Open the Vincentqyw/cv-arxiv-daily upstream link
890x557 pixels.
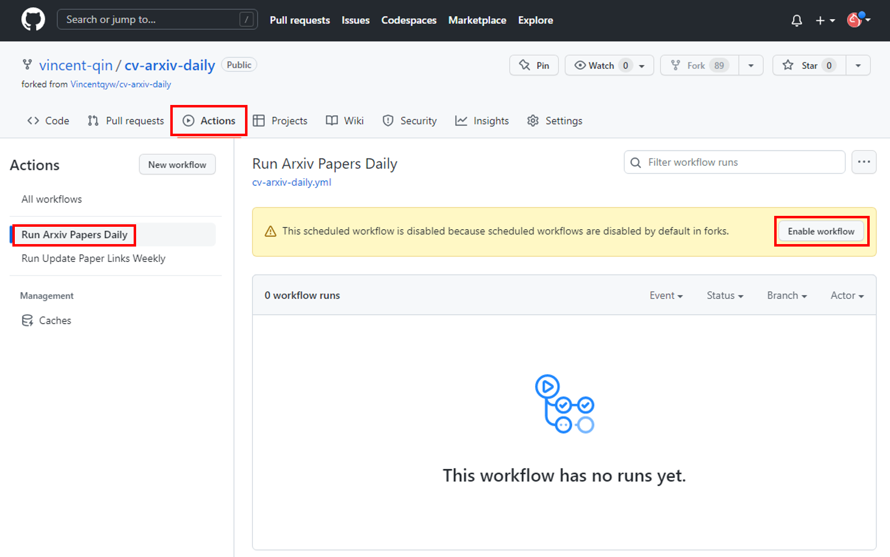[121, 84]
